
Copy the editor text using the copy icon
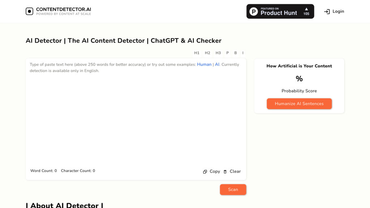[205, 171]
